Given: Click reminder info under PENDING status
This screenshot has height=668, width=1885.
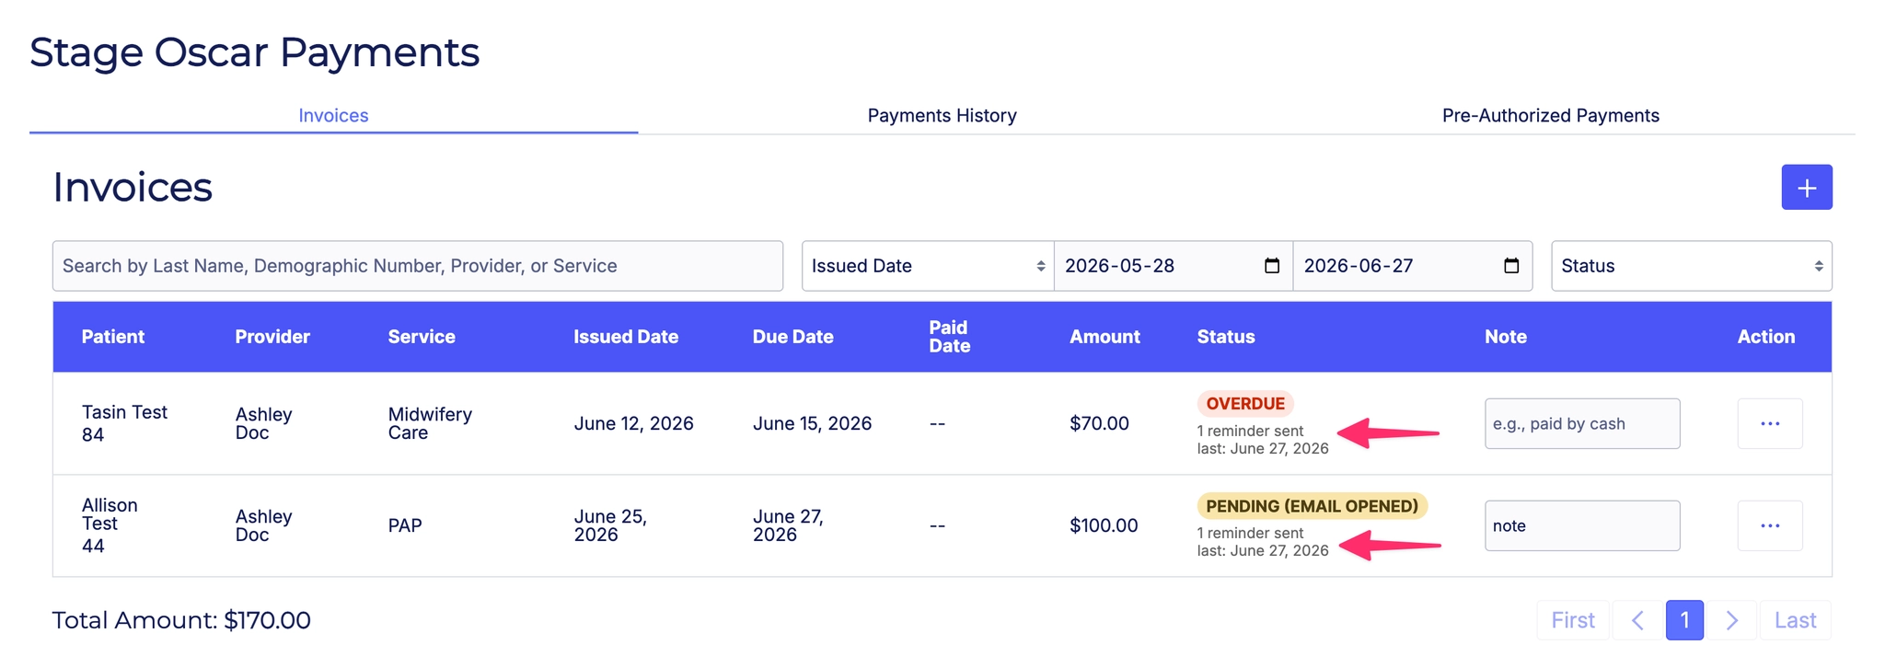Looking at the screenshot, I should click(x=1262, y=542).
